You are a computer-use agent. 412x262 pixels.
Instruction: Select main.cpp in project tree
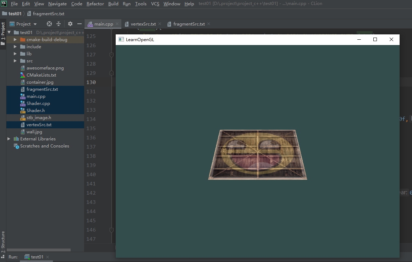[36, 96]
